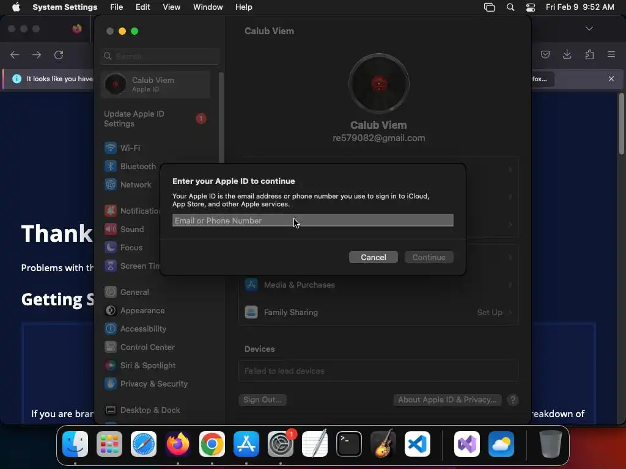Image resolution: width=626 pixels, height=469 pixels.
Task: Open GarageBand from the Dock
Action: (383, 443)
